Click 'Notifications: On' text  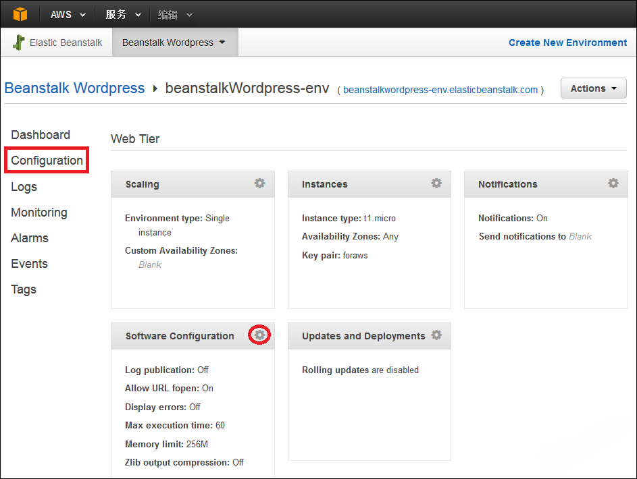pyautogui.click(x=513, y=218)
